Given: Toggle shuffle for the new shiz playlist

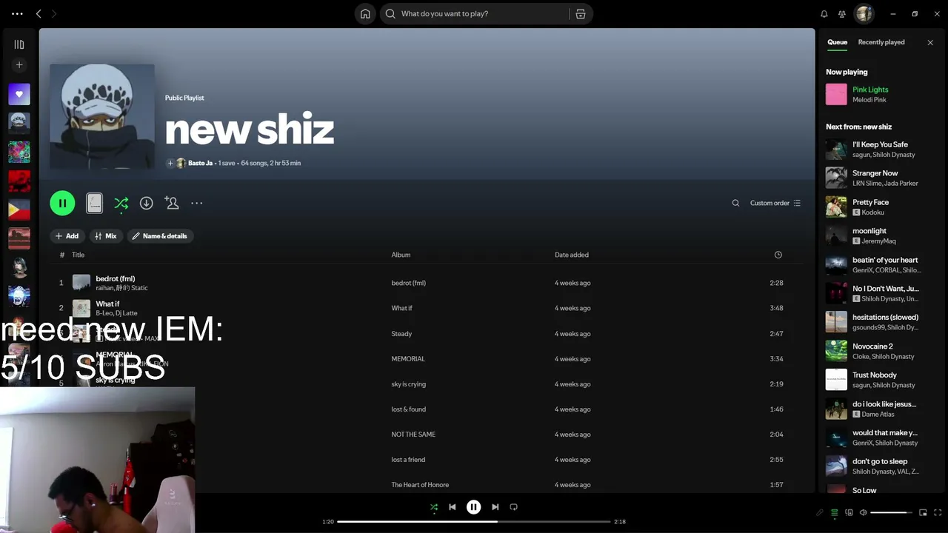Looking at the screenshot, I should tap(121, 203).
